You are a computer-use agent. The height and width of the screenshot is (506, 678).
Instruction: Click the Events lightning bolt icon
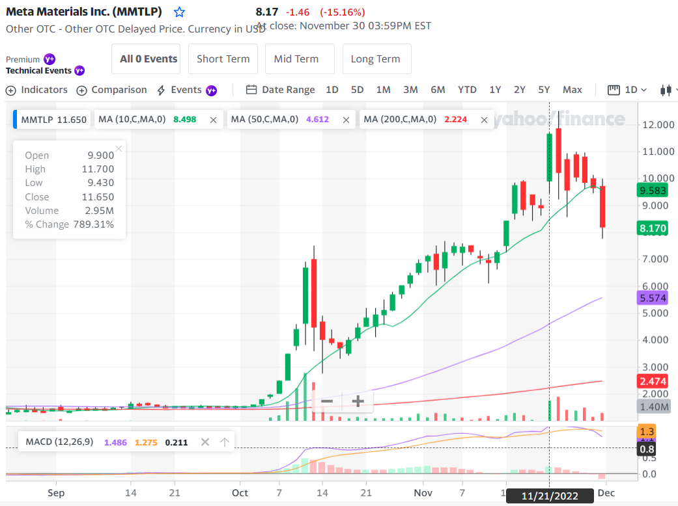(161, 90)
